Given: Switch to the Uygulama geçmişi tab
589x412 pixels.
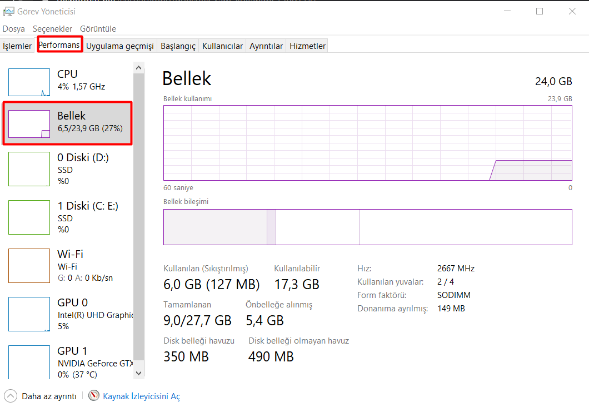Looking at the screenshot, I should click(x=119, y=46).
